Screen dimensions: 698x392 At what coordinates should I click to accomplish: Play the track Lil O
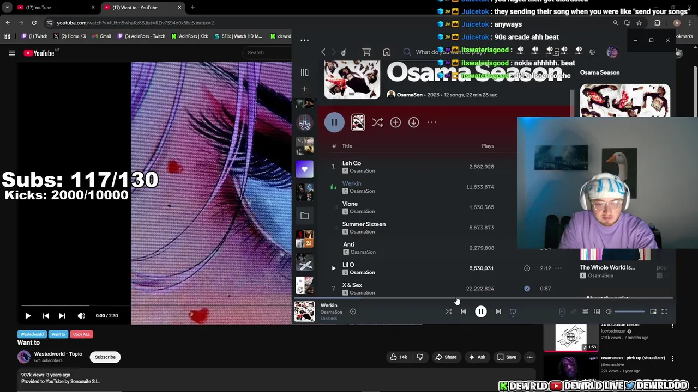[x=333, y=268]
